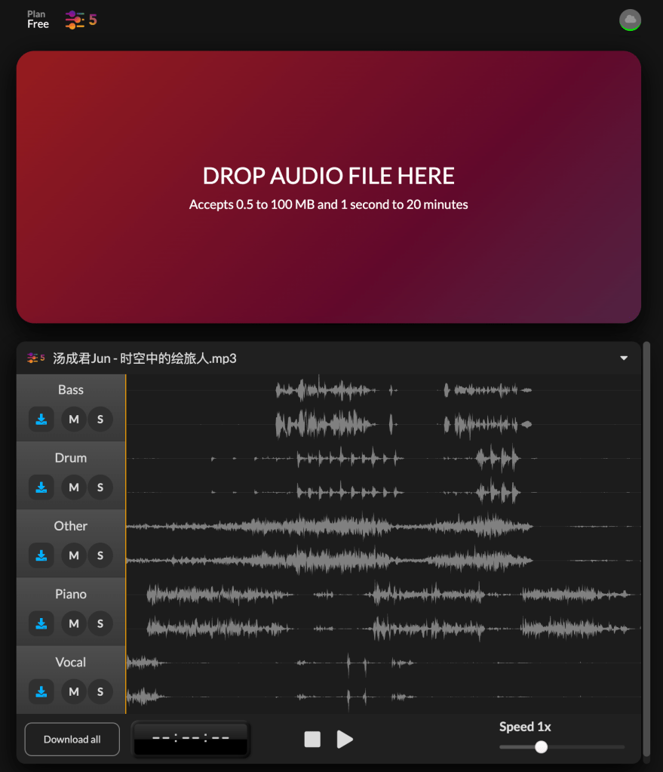
Task: Download the Bass stem
Action: (41, 420)
